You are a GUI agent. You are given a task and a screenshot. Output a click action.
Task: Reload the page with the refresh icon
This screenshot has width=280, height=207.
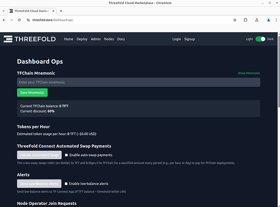tap(19, 20)
